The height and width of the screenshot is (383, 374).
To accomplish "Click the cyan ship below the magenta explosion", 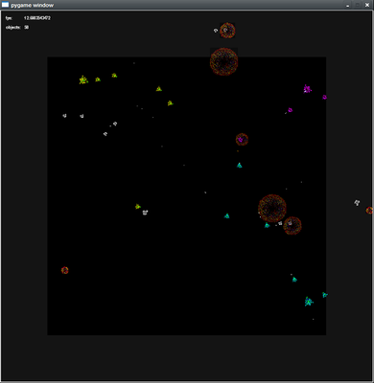I will coord(240,165).
